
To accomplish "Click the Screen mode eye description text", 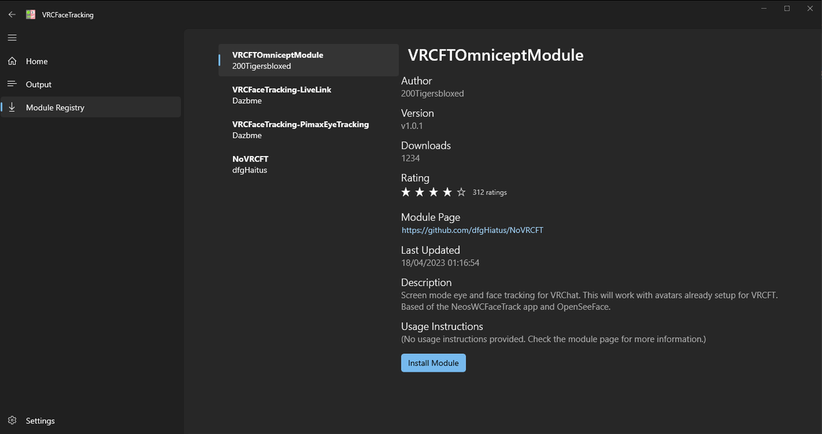I will click(590, 301).
